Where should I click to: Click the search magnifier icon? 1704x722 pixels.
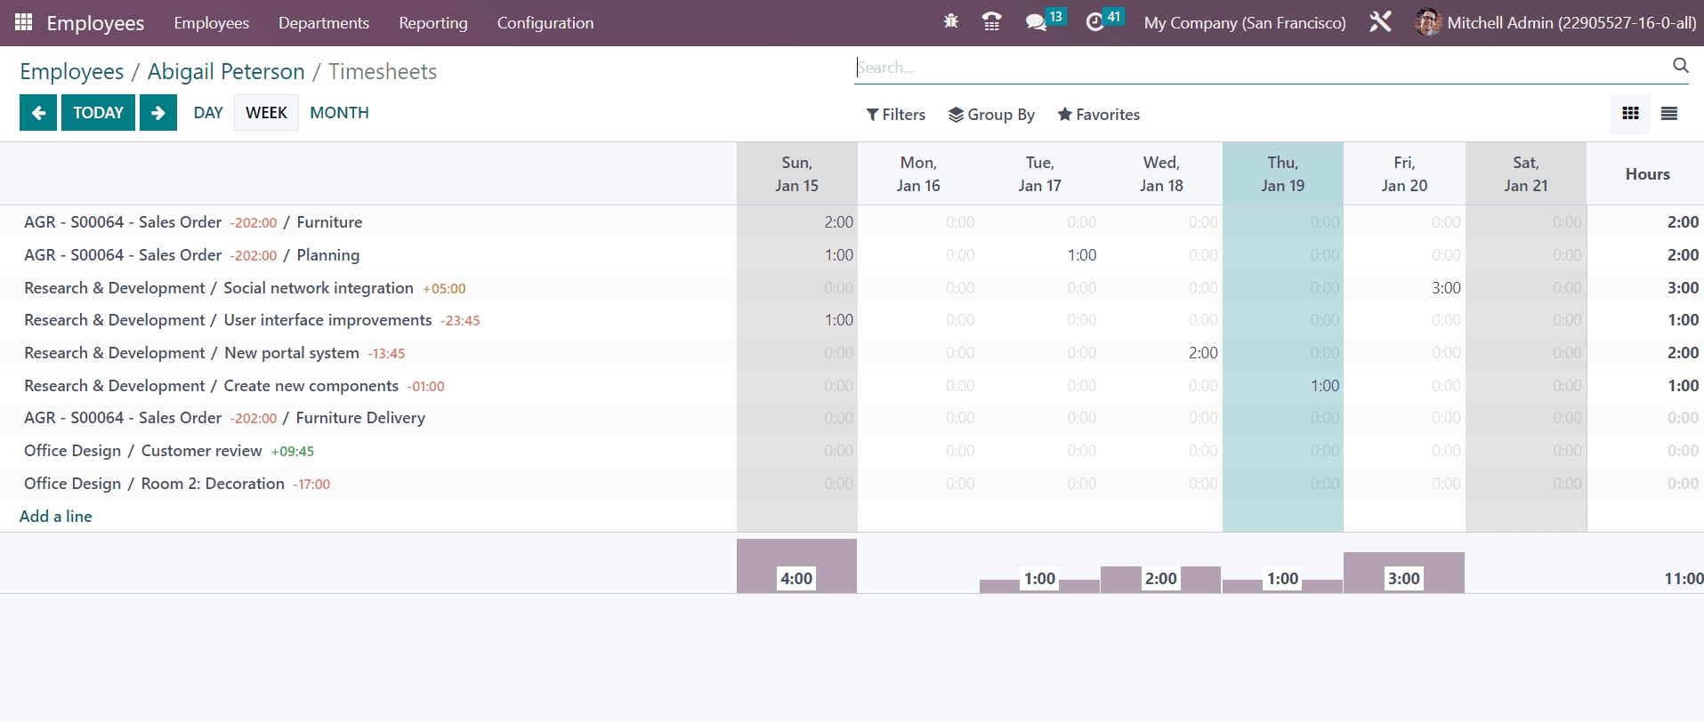[x=1680, y=66]
